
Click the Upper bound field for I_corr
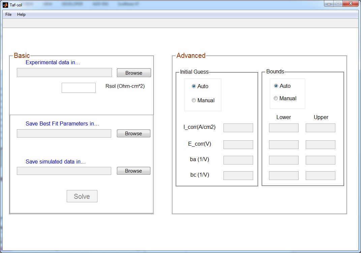[321, 128]
